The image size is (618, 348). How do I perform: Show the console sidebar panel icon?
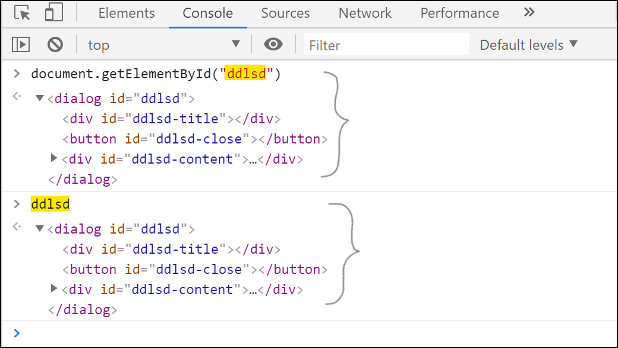click(21, 44)
